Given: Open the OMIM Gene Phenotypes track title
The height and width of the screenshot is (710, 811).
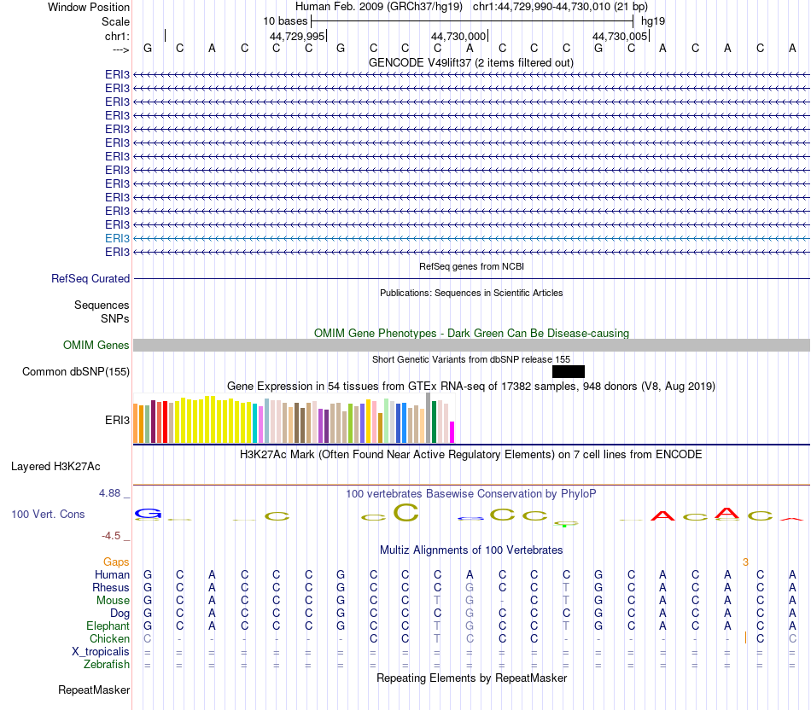Looking at the screenshot, I should click(x=471, y=333).
